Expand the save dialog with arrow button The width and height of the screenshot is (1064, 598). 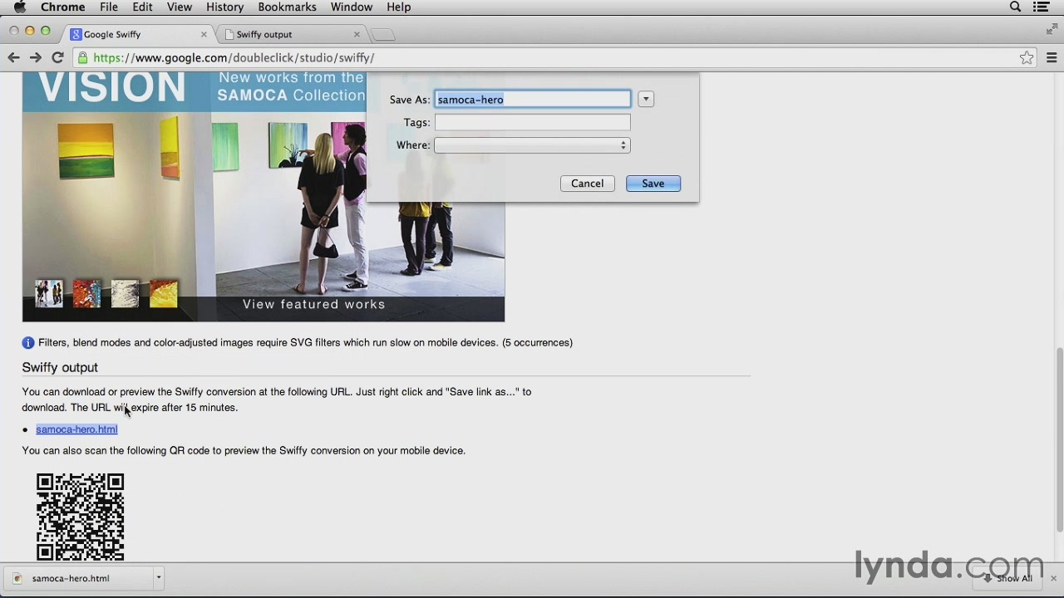(646, 100)
